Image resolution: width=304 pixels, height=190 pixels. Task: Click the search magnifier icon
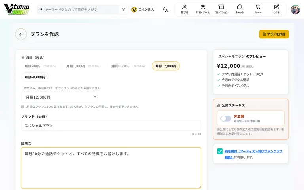point(41,9)
